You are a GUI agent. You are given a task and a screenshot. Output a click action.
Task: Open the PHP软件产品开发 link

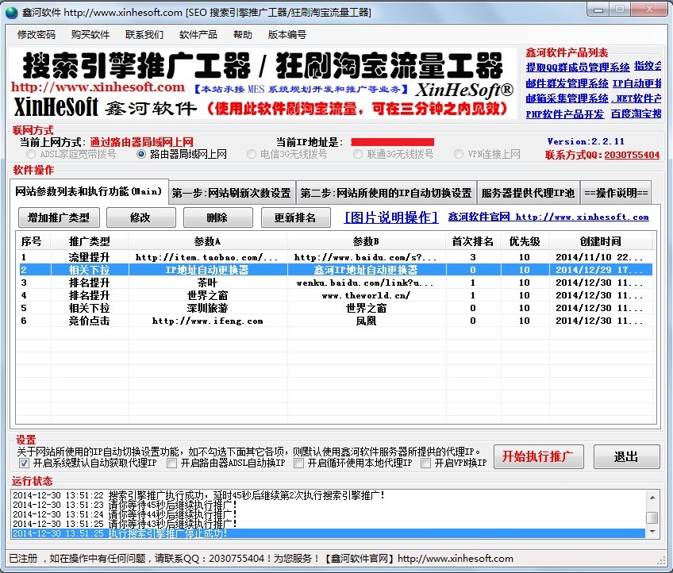pyautogui.click(x=565, y=114)
